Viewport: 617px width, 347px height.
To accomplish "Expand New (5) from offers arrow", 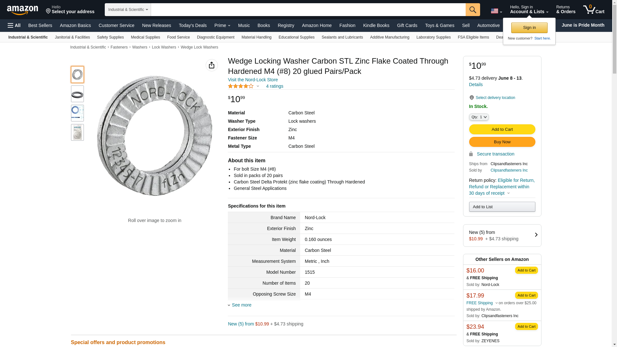I will pos(536,235).
